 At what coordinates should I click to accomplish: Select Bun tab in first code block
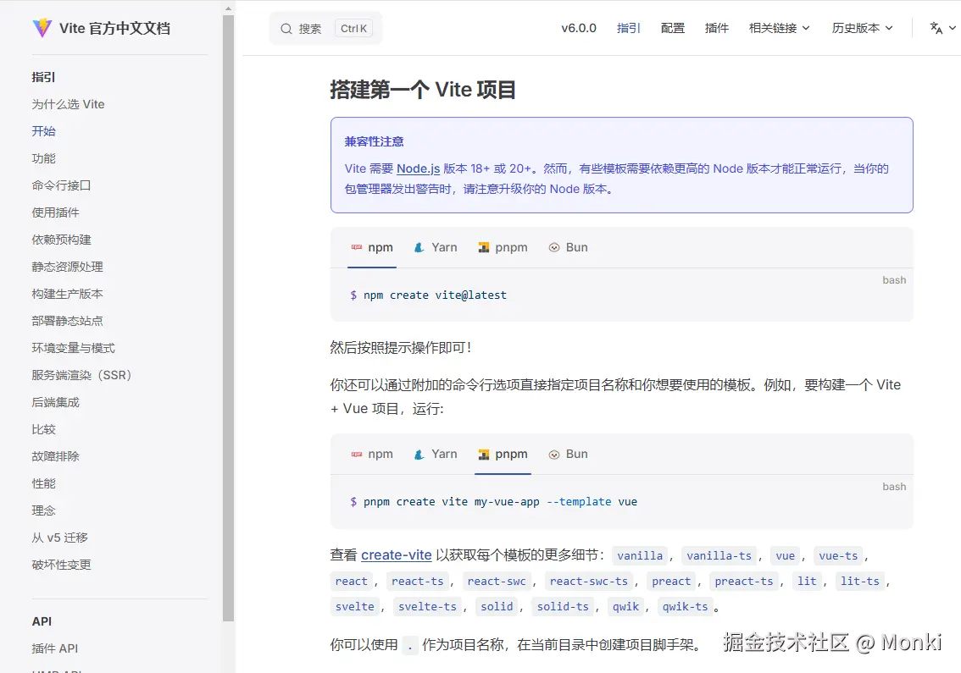pos(569,247)
